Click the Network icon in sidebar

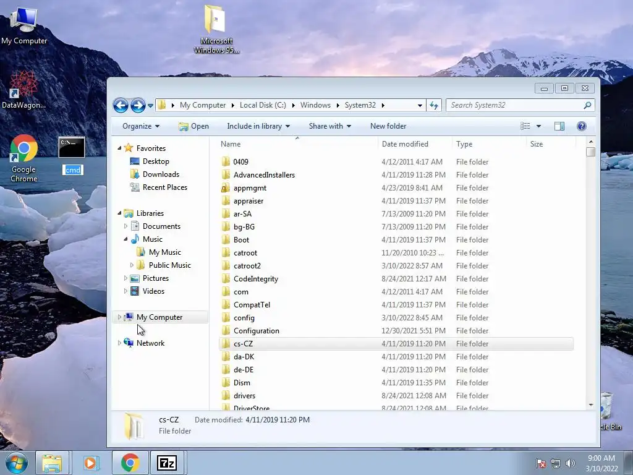129,343
